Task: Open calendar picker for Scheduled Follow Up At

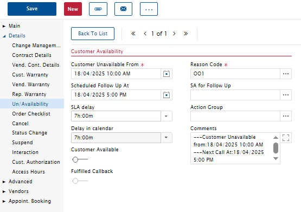Action: [x=166, y=95]
